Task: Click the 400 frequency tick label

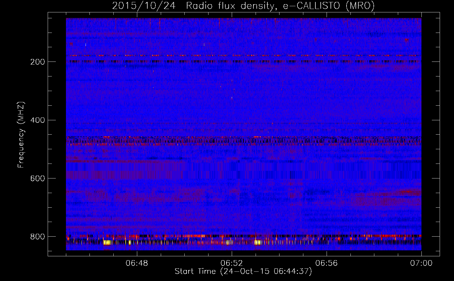Action: [37, 120]
